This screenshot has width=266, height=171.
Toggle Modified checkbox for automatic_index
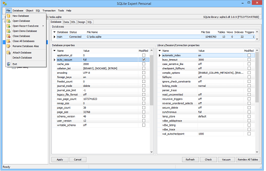pyautogui.click(x=249, y=55)
